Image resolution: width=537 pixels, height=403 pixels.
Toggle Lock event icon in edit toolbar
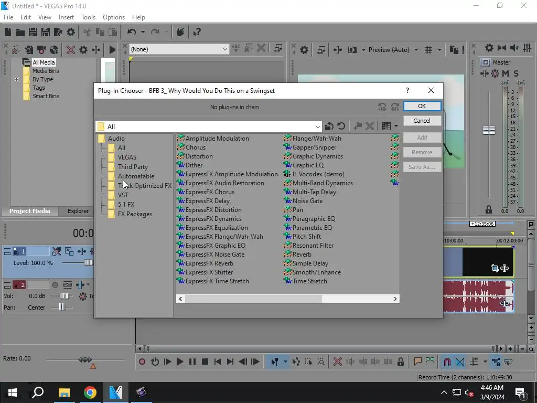400,362
